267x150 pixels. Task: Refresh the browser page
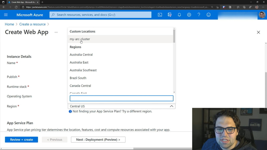pyautogui.click(x=16, y=7)
